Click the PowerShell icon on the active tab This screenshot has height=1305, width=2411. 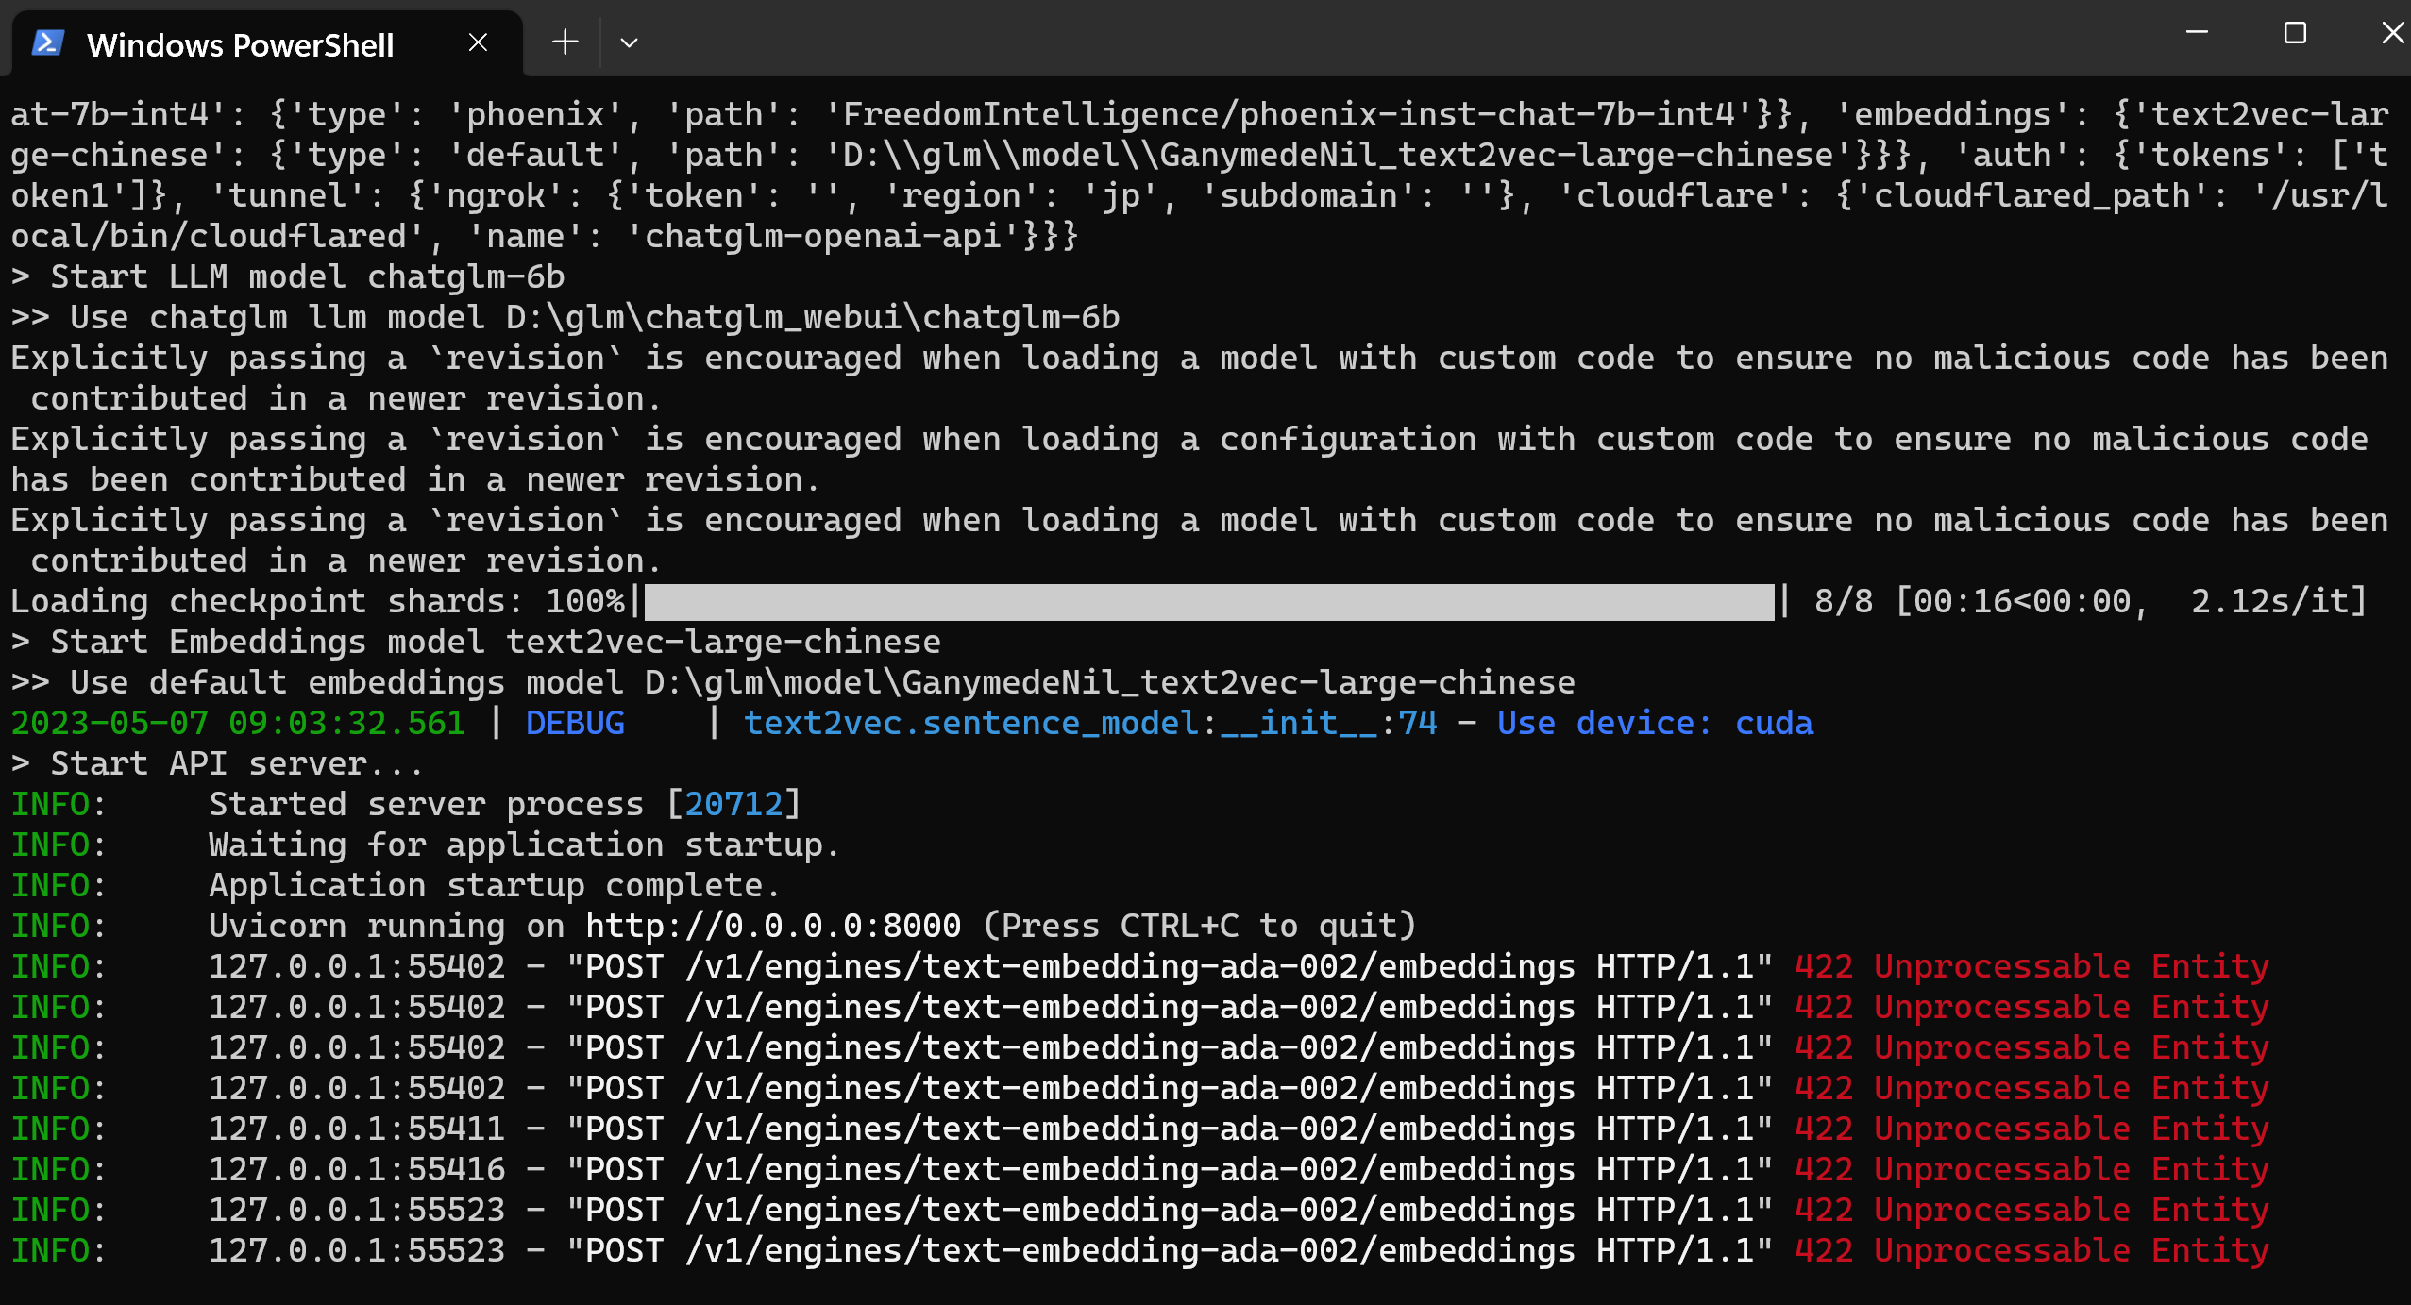48,42
